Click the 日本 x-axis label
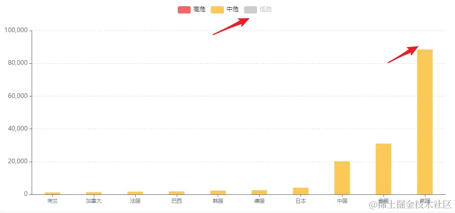The width and height of the screenshot is (455, 213). click(301, 201)
